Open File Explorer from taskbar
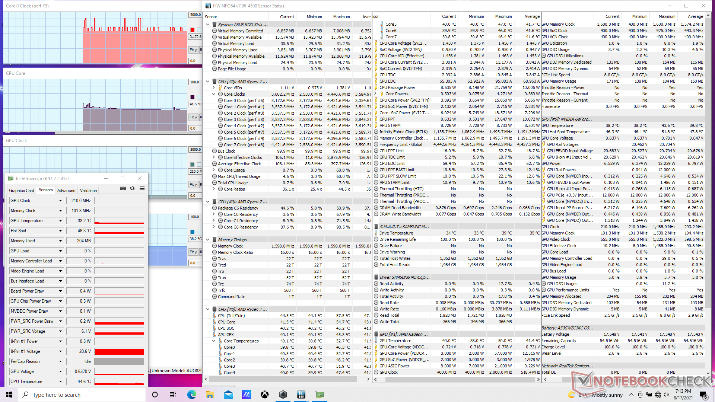The image size is (715, 402). pyautogui.click(x=210, y=395)
